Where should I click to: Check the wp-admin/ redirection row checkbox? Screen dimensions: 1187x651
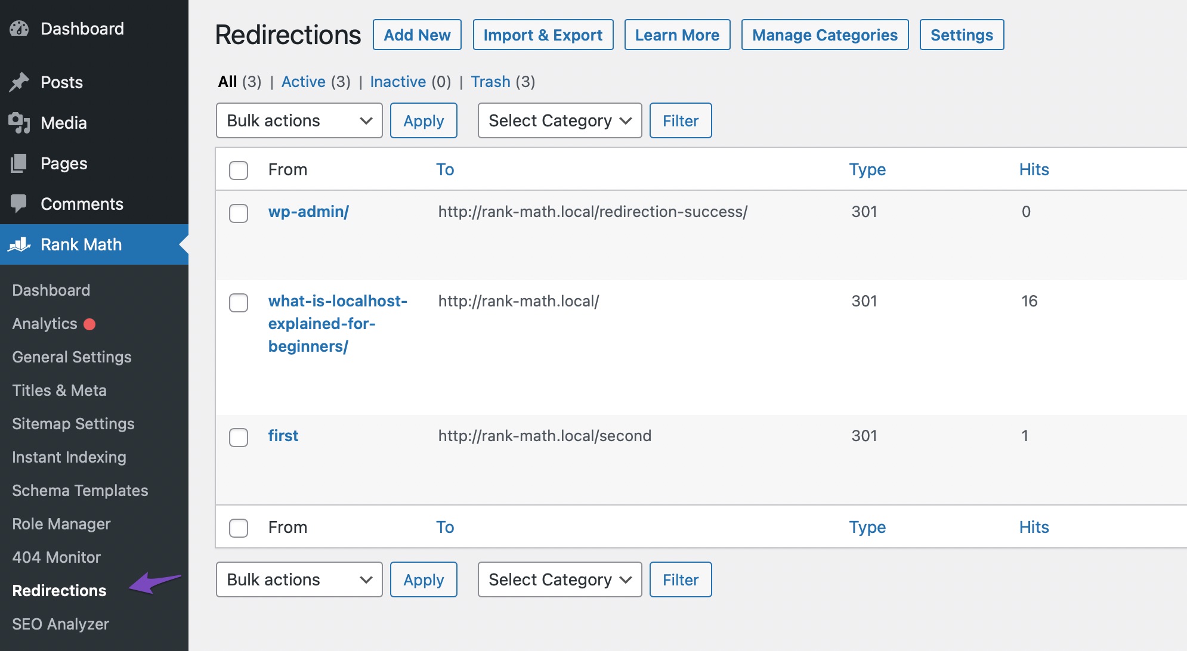tap(239, 213)
